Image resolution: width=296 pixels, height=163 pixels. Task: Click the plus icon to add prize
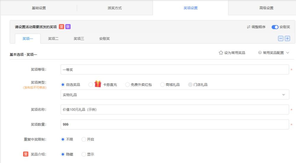tap(287, 39)
